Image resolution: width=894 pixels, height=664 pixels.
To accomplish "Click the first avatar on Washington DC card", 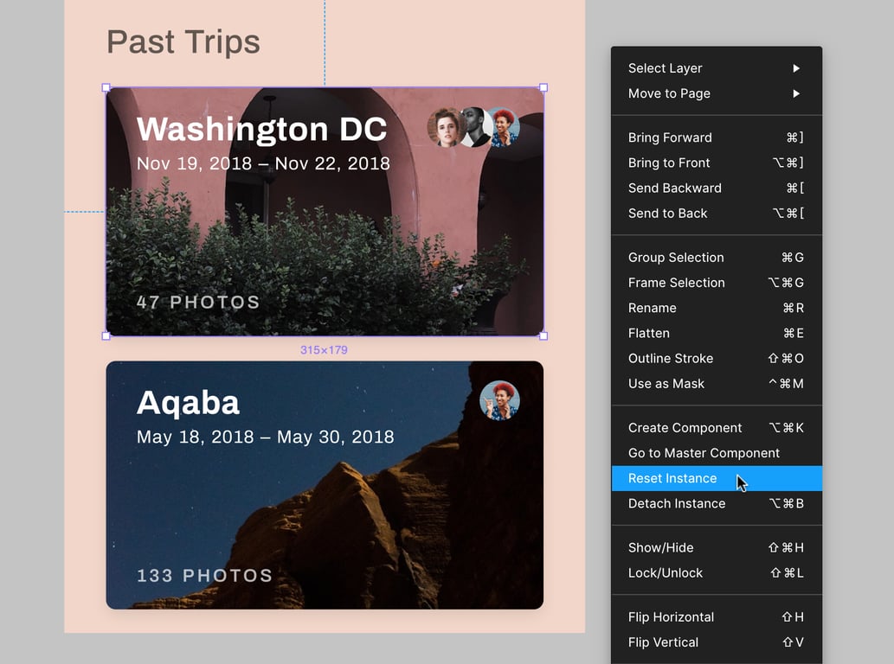I will (x=445, y=128).
